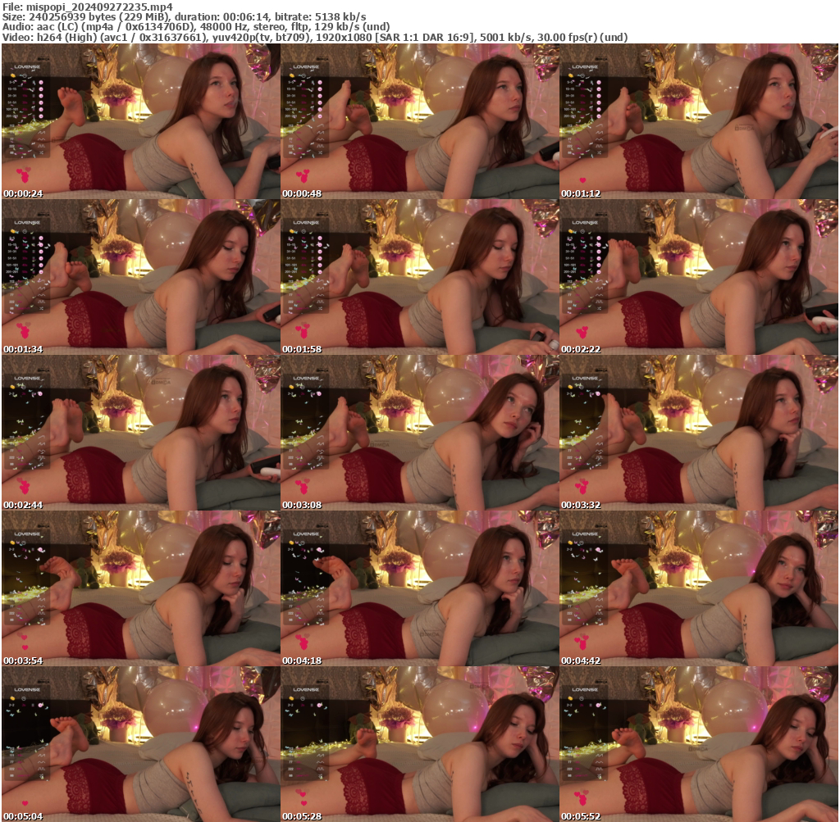
Task: Open the frame at 00:01:34
Action: 140,278
